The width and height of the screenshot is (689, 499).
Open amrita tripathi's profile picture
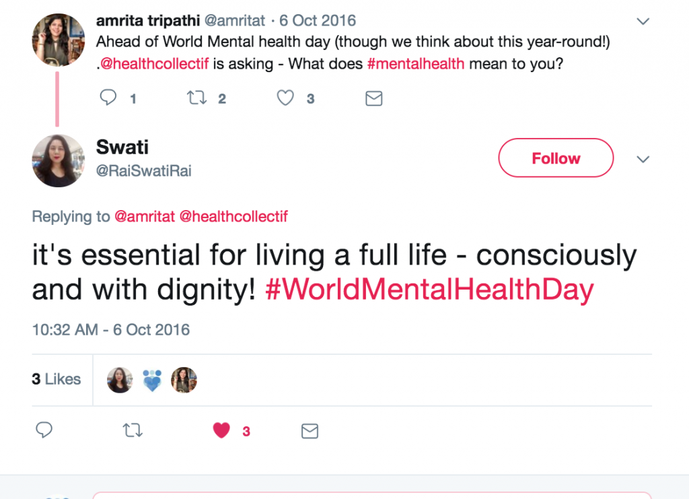[x=59, y=40]
